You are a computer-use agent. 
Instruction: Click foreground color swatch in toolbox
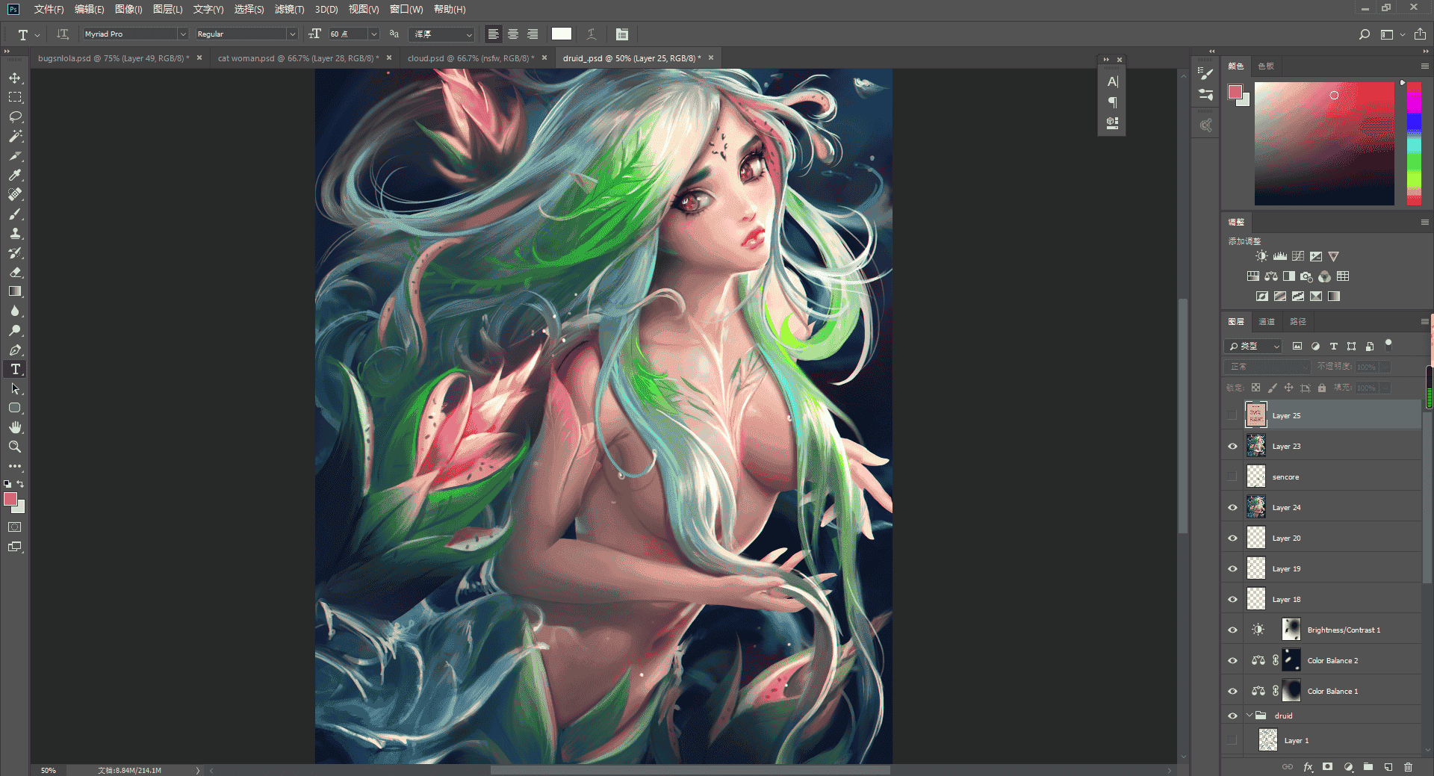(x=10, y=499)
